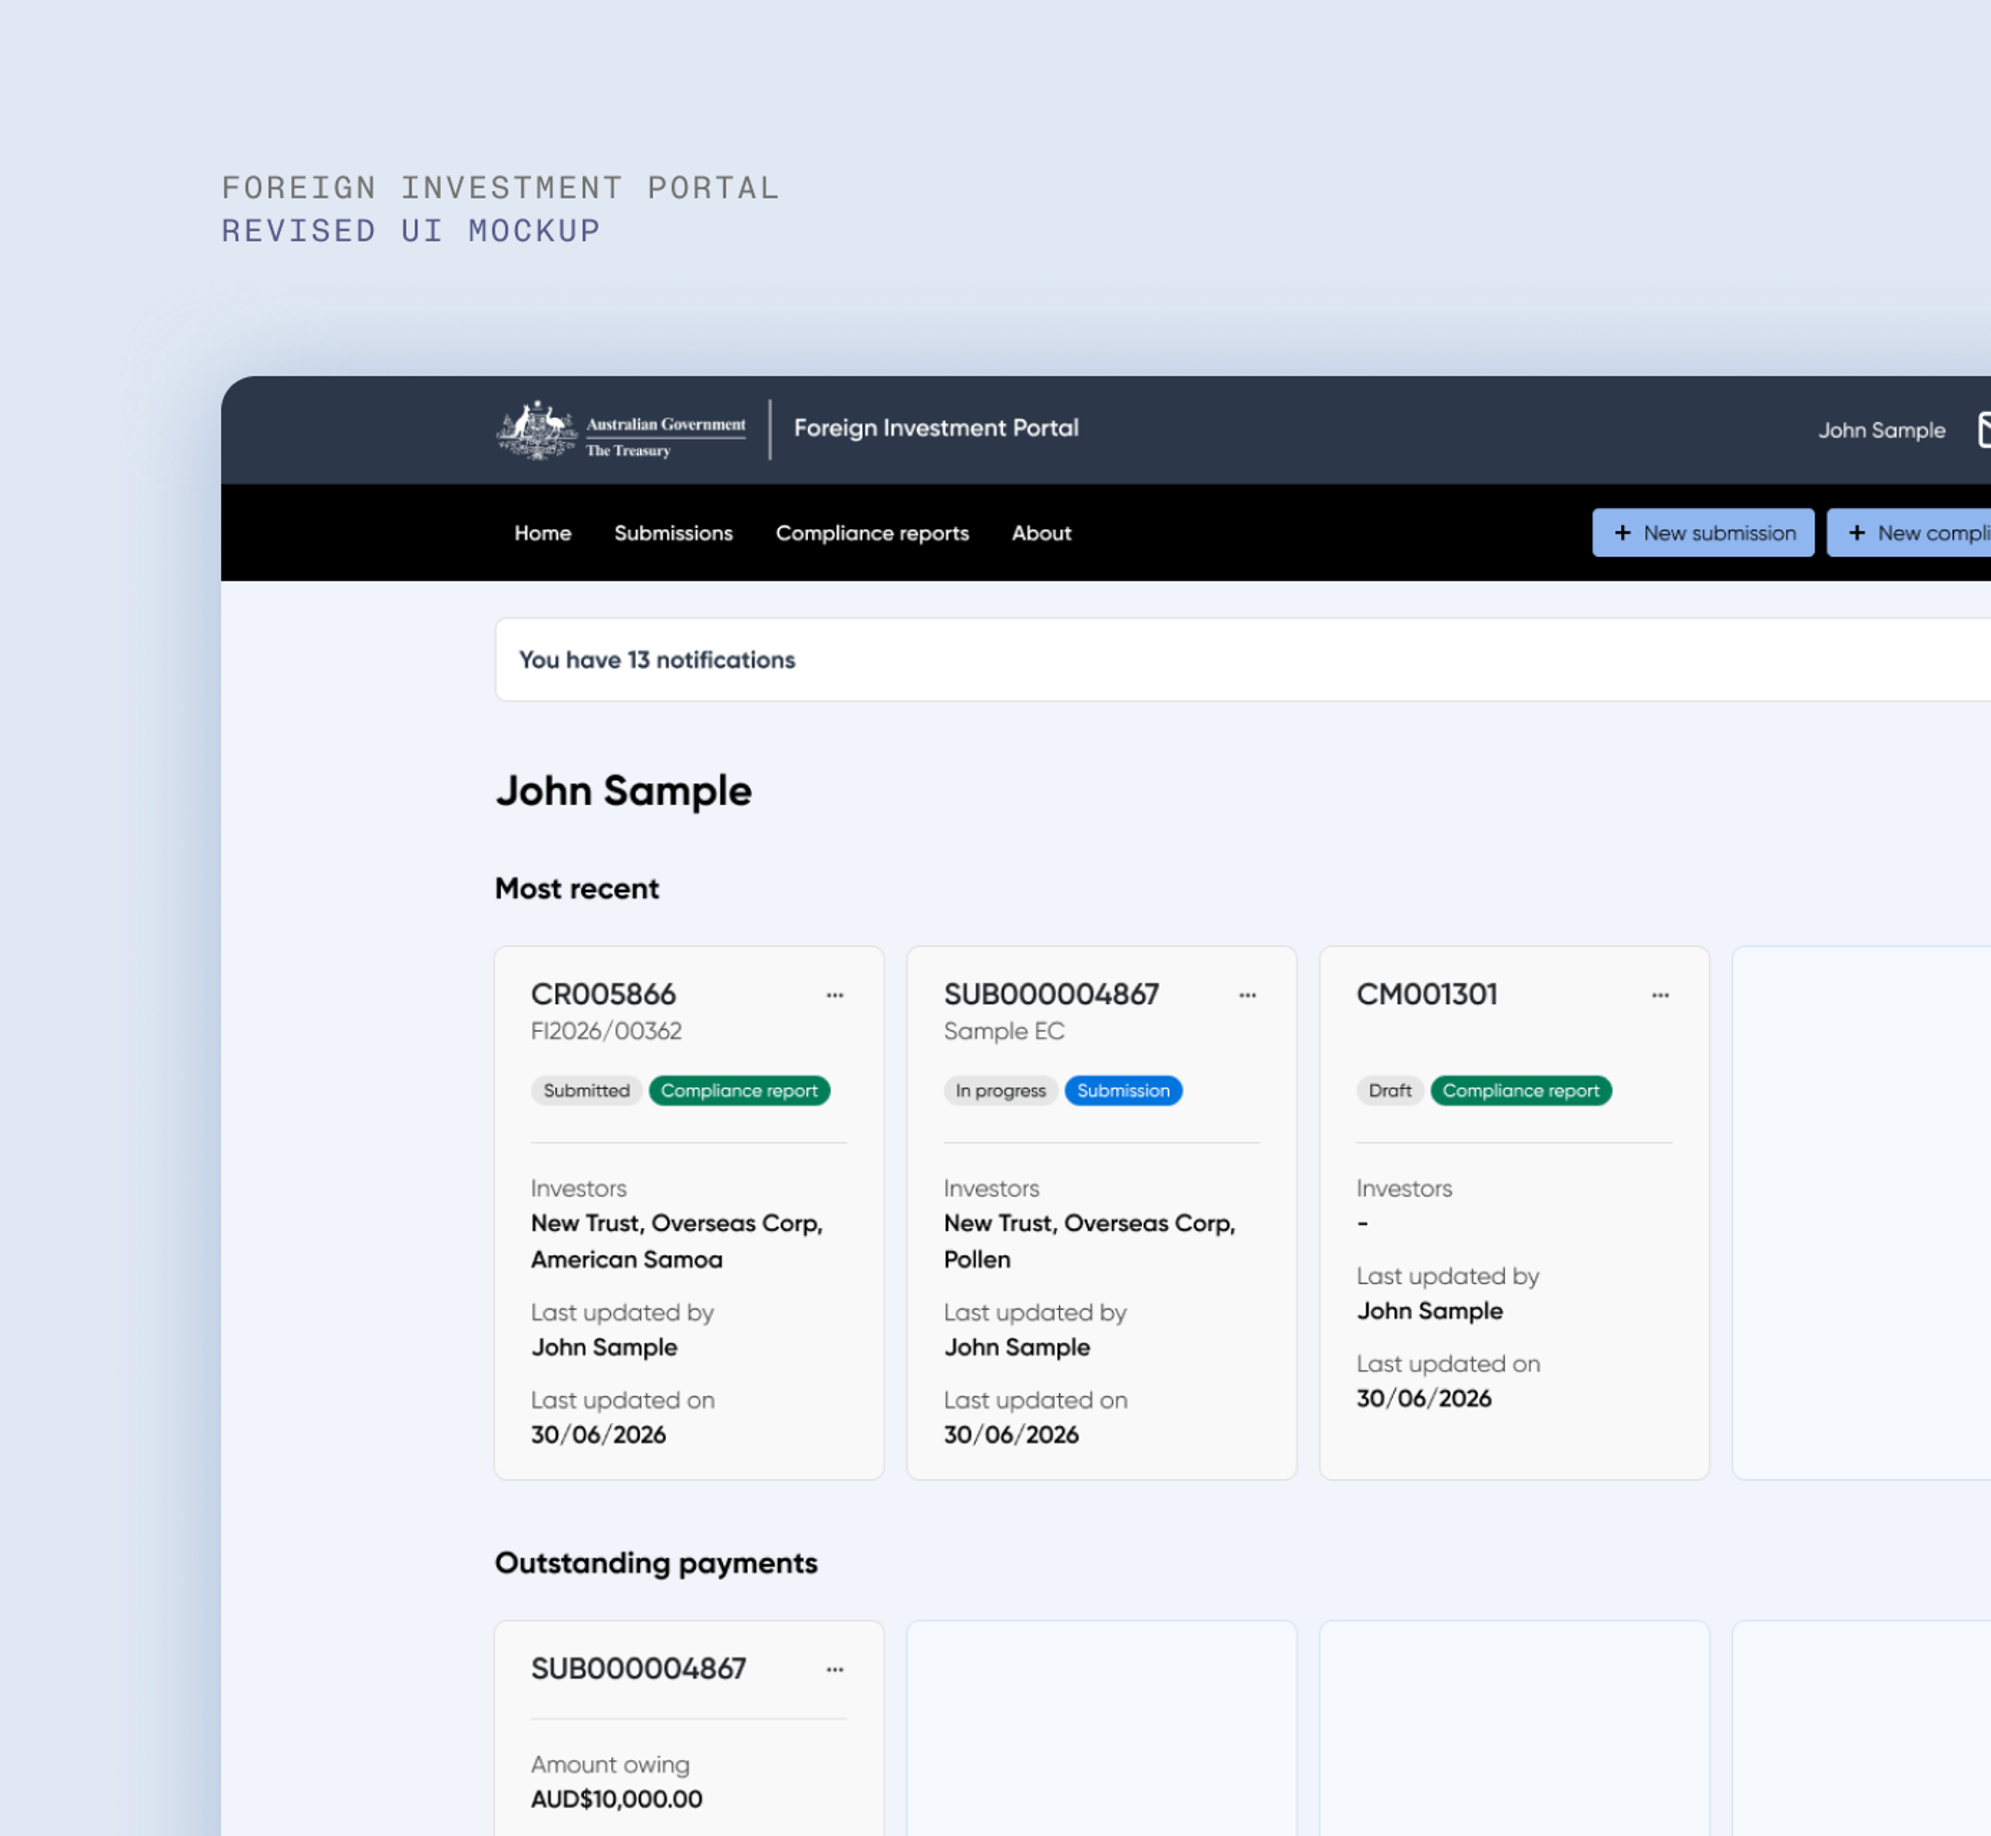Click the blue Submission tag

tap(1124, 1091)
